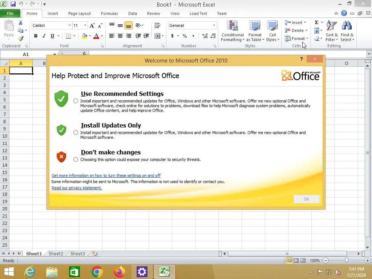Select Install Updates Only radio button
Screen dimensions: 372x279
[x=76, y=132]
